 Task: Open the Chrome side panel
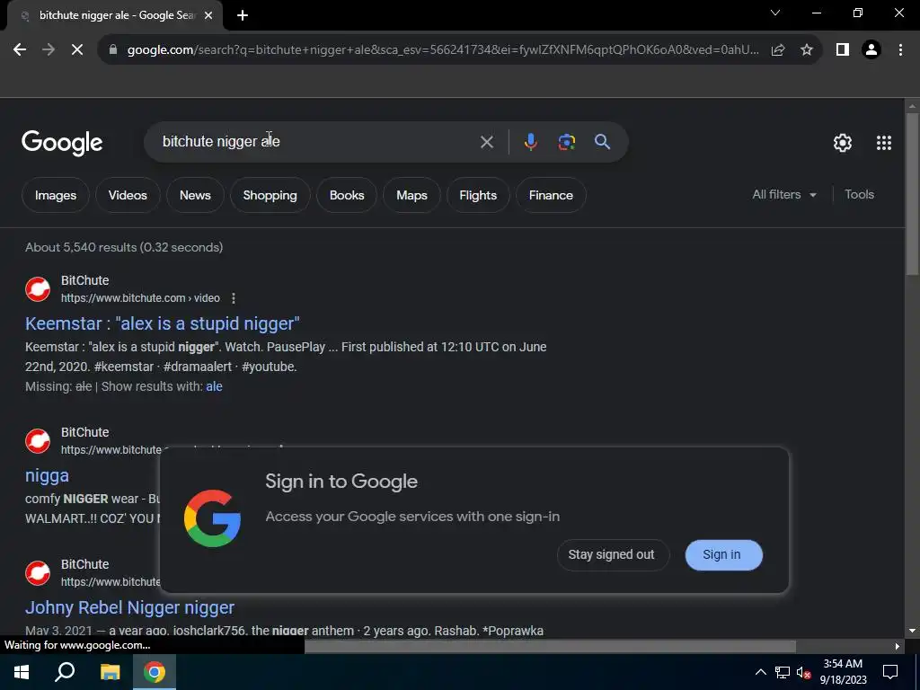(843, 50)
